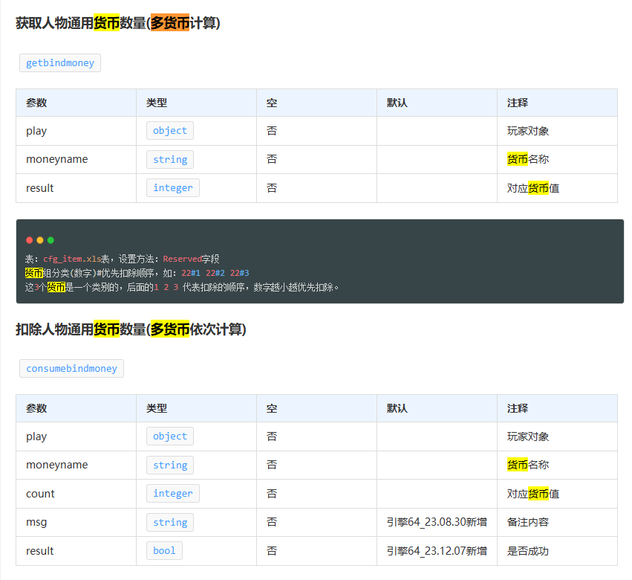This screenshot has width=632, height=580.
Task: Click the 引擎64_23.12.07新增 default cell
Action: (437, 551)
